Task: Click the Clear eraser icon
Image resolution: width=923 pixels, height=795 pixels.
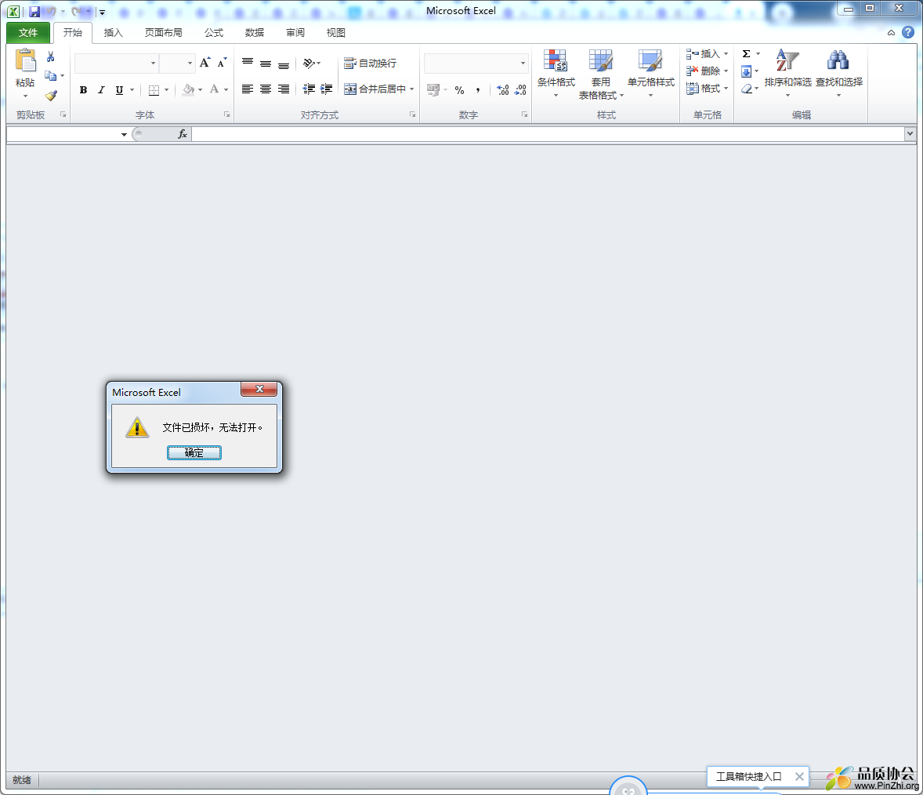Action: (x=747, y=89)
